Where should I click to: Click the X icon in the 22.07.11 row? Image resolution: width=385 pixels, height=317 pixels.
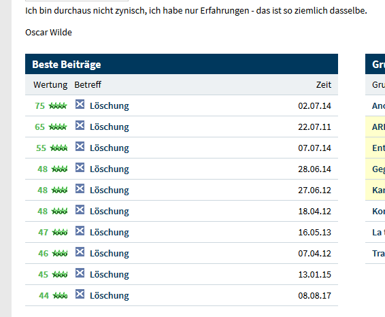click(x=80, y=125)
